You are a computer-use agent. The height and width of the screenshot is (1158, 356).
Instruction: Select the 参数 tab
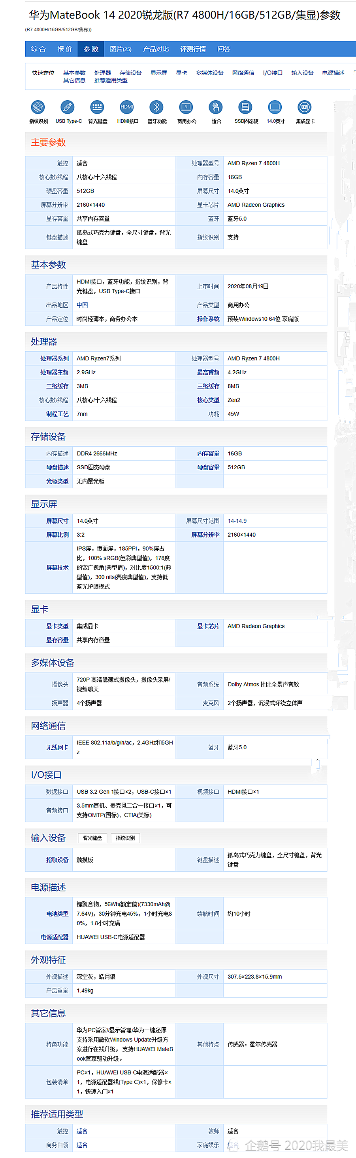pyautogui.click(x=91, y=49)
